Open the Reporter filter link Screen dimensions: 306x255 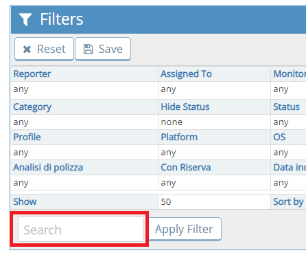32,74
